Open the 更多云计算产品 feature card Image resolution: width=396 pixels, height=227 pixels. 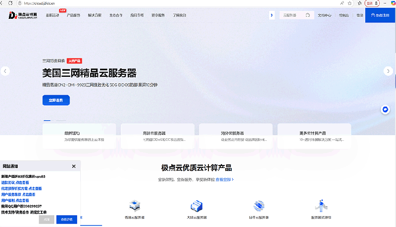point(314,136)
